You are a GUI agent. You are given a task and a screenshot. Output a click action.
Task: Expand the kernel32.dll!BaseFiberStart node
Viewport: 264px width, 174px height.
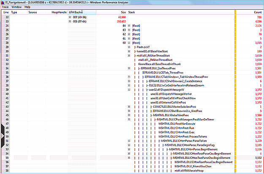pyautogui.click(x=129, y=52)
